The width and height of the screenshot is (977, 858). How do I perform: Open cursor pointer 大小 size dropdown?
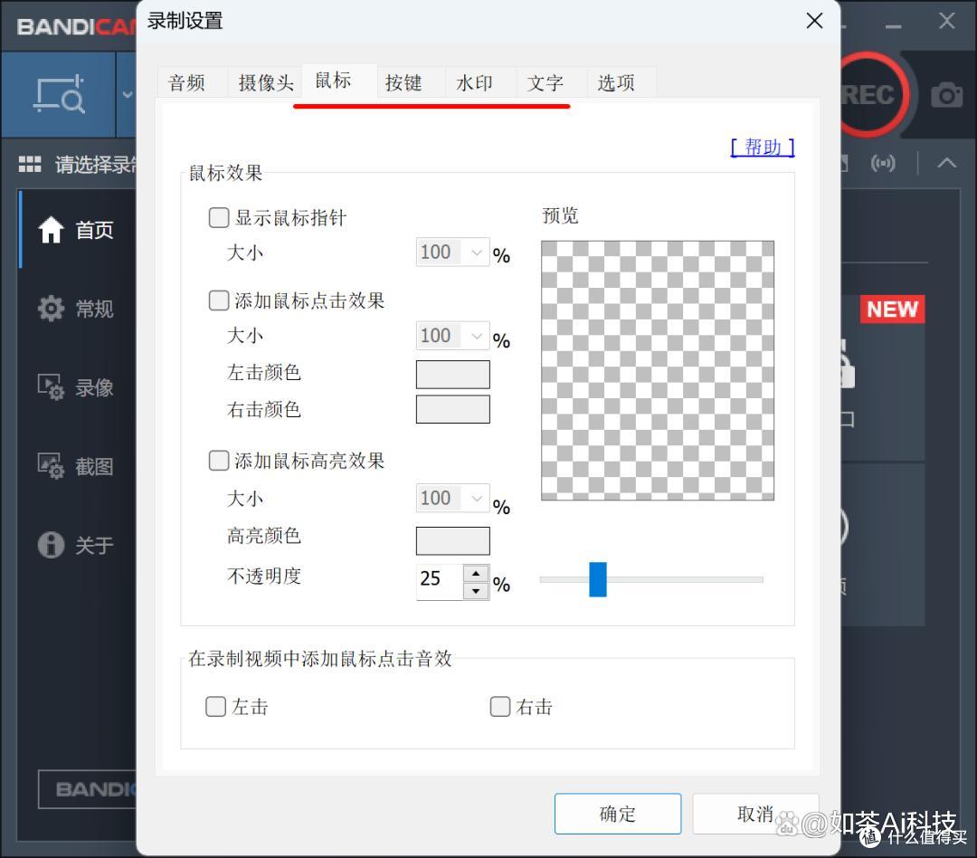click(453, 253)
